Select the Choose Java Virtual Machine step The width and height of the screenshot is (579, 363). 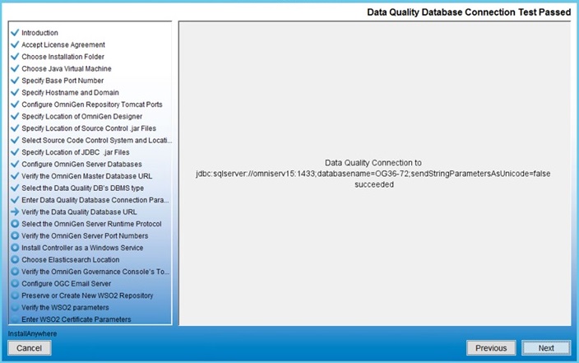67,68
